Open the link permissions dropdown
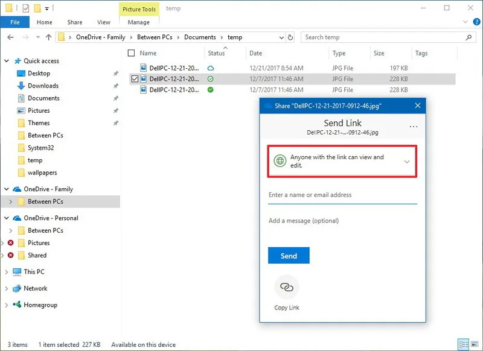This screenshot has width=483, height=351. coord(406,162)
